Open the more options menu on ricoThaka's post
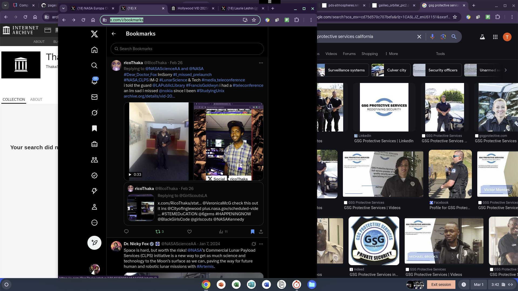Viewport: 518px width, 291px height. point(261,63)
